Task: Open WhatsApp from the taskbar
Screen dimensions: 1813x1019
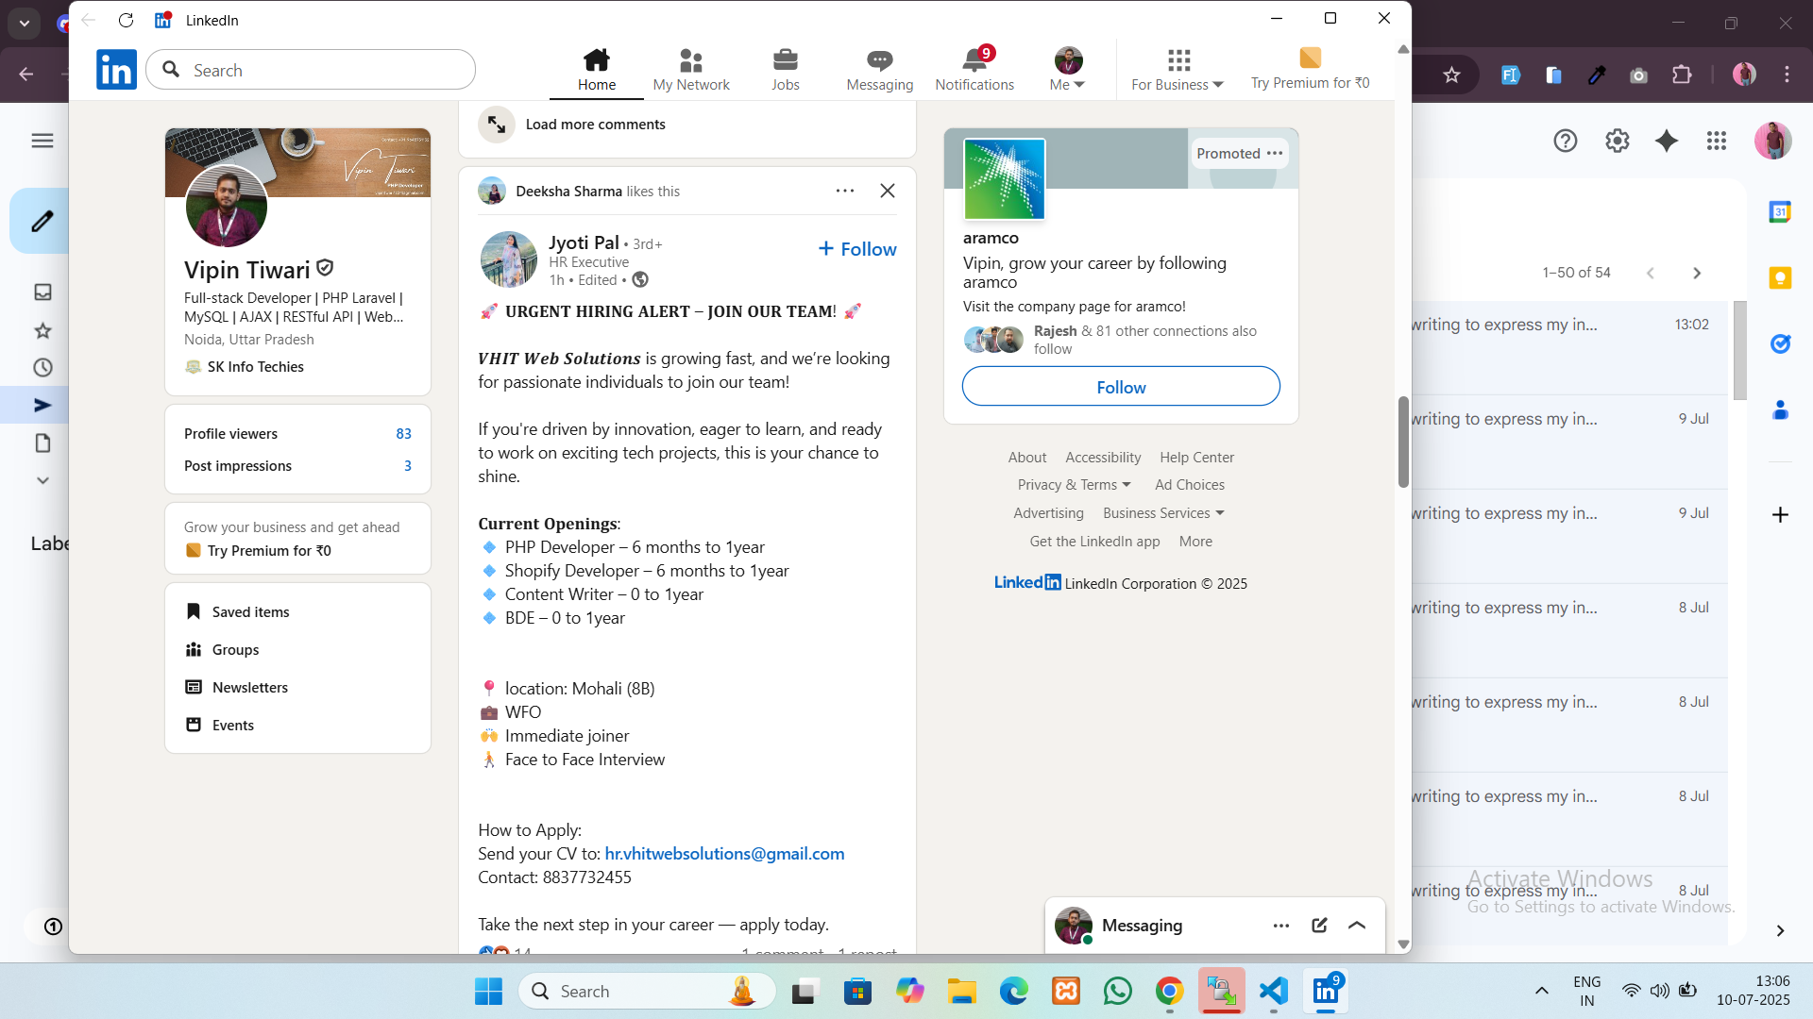Action: pyautogui.click(x=1117, y=991)
